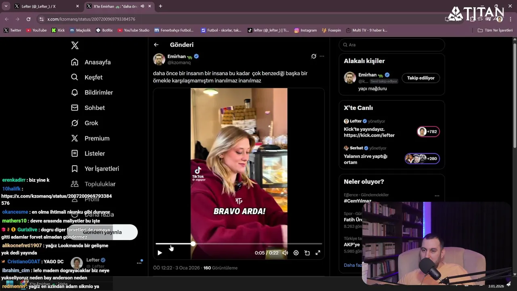The height and width of the screenshot is (291, 517).
Task: Mute the video volume
Action: click(x=285, y=253)
